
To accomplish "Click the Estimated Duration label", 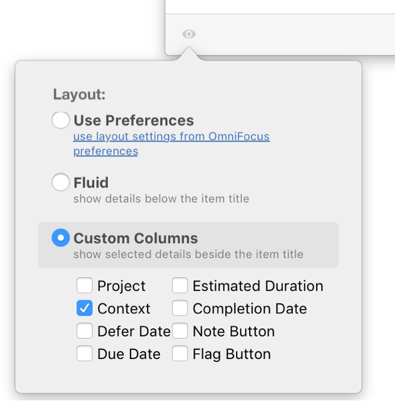I will tap(258, 287).
